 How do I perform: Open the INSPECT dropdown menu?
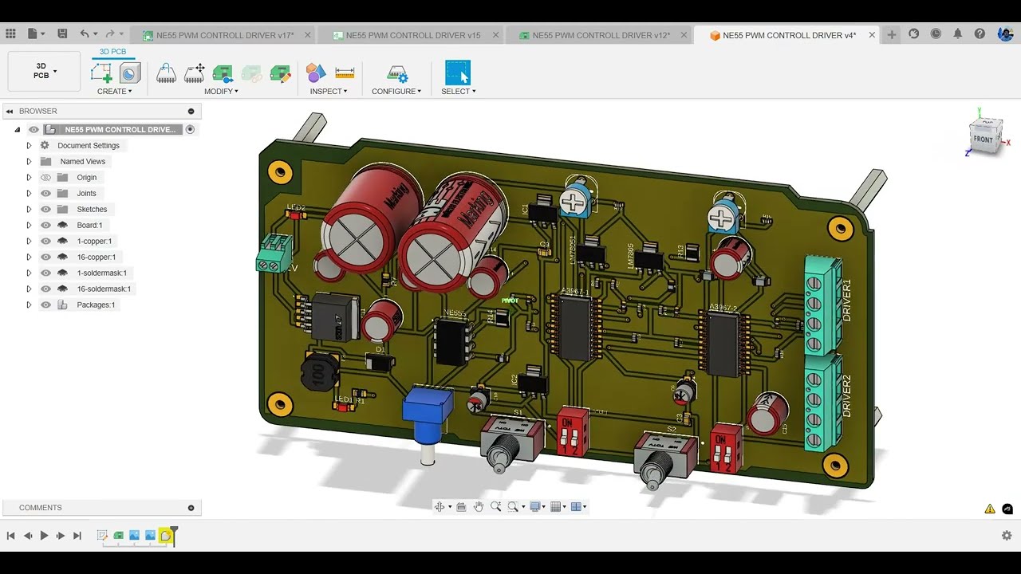(x=329, y=92)
